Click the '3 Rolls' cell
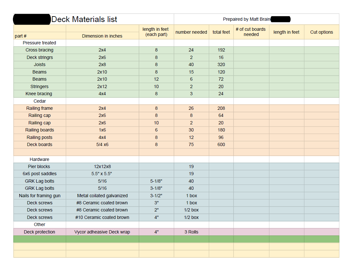Screen dimensions: 353x273 coord(191,232)
